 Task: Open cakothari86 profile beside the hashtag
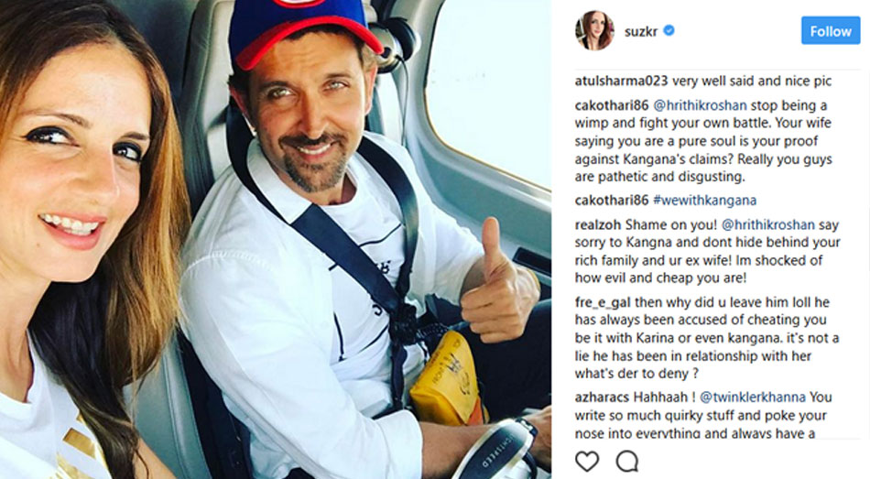pos(612,201)
